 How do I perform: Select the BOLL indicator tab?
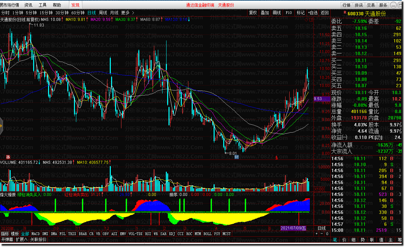[x=207, y=234]
